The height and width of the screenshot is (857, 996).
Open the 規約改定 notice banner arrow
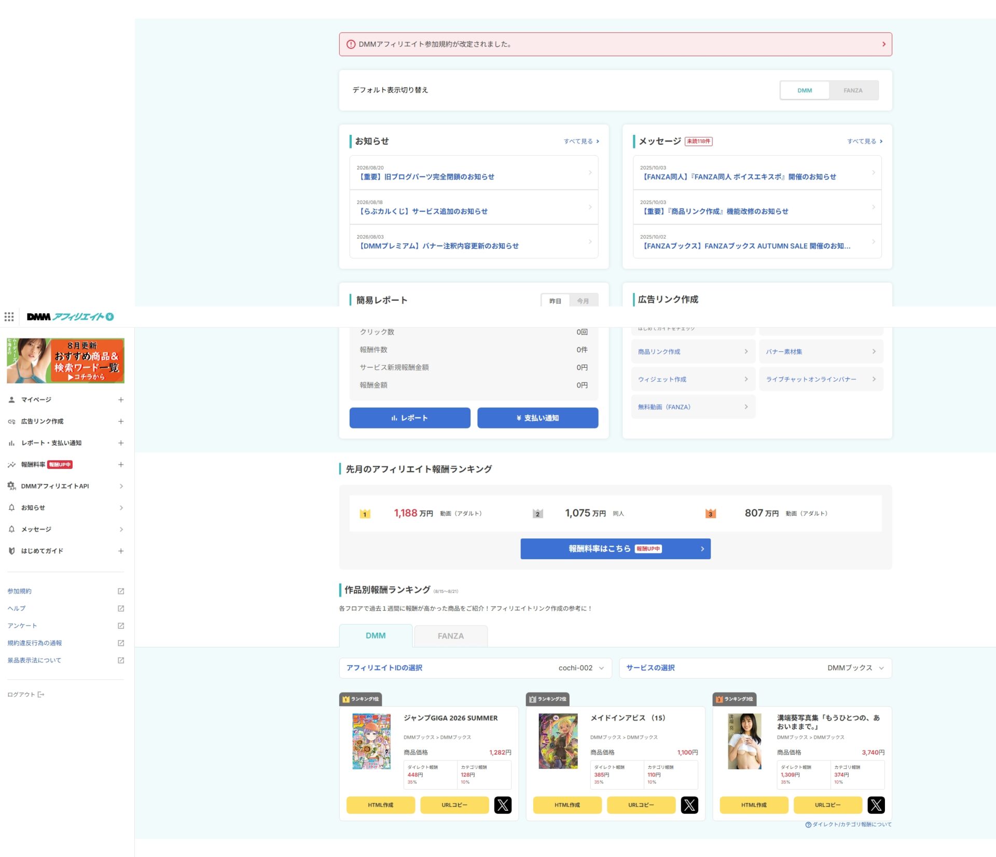tap(884, 45)
